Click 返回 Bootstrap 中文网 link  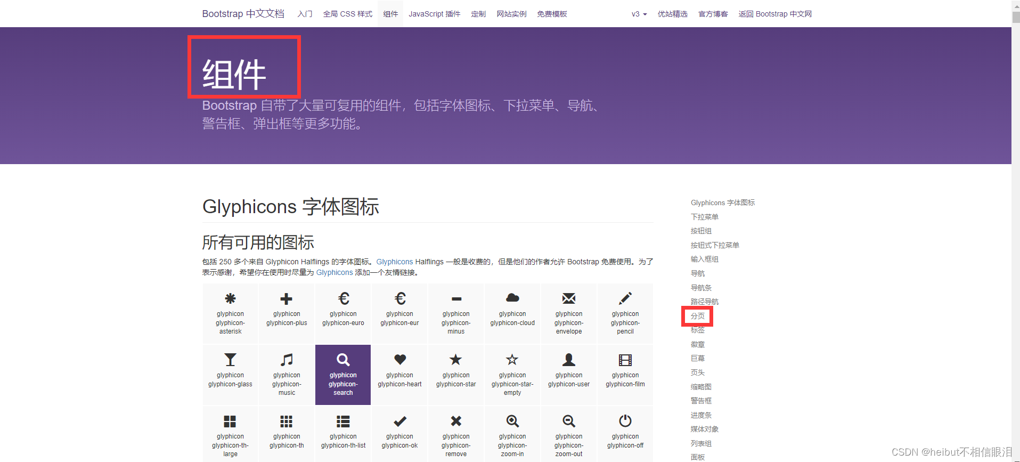click(775, 14)
